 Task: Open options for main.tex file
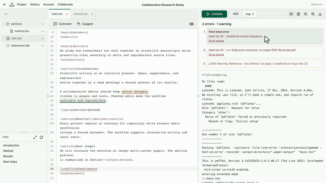click(43, 39)
